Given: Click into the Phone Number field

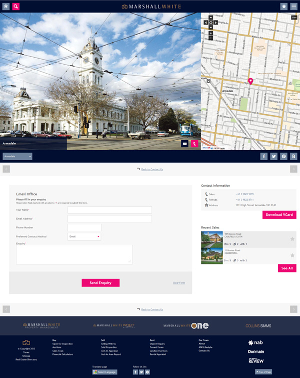Looking at the screenshot, I should tap(84, 228).
